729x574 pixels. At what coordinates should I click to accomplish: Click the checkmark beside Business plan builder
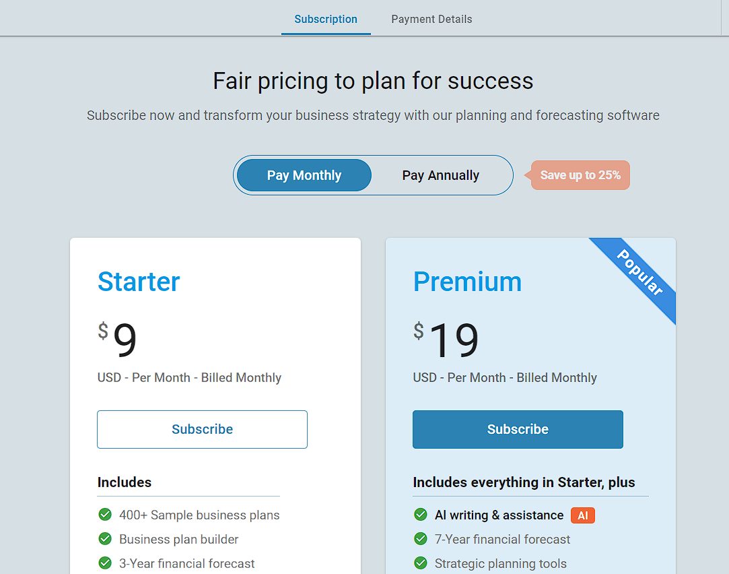point(105,539)
